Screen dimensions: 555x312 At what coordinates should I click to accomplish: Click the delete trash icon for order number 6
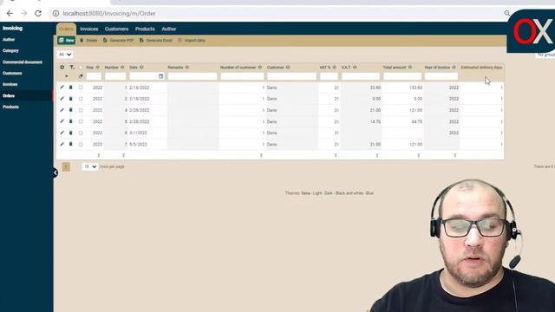[x=71, y=133]
